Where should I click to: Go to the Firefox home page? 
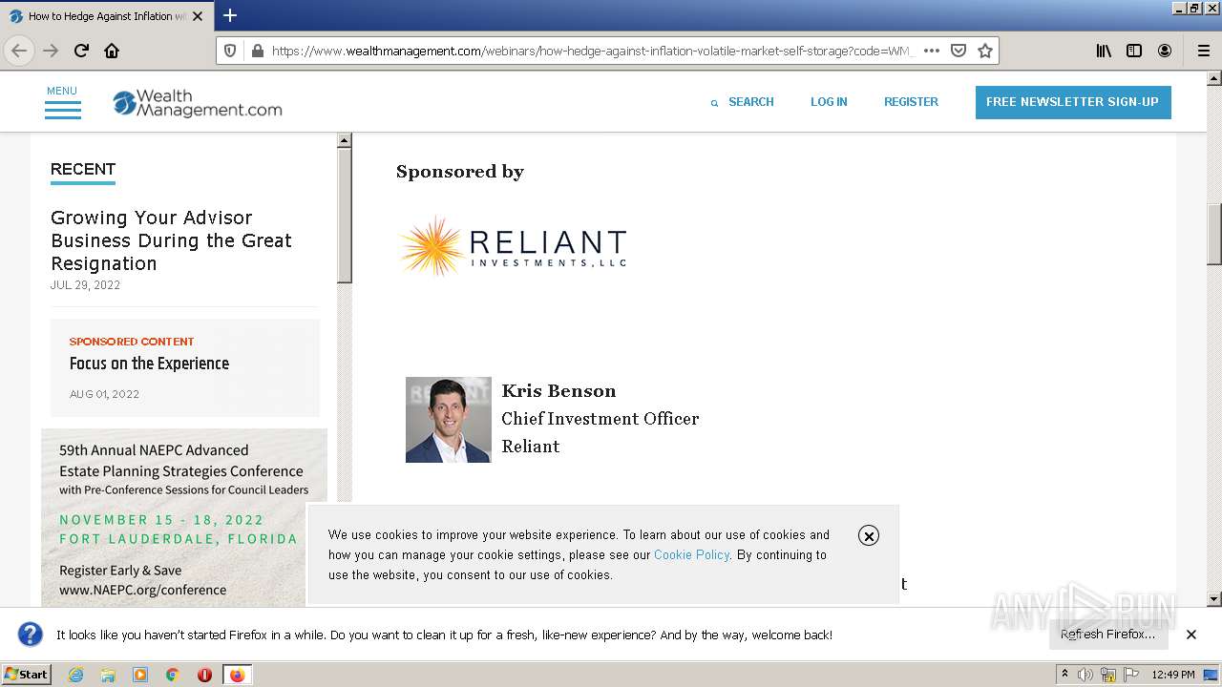pos(112,51)
